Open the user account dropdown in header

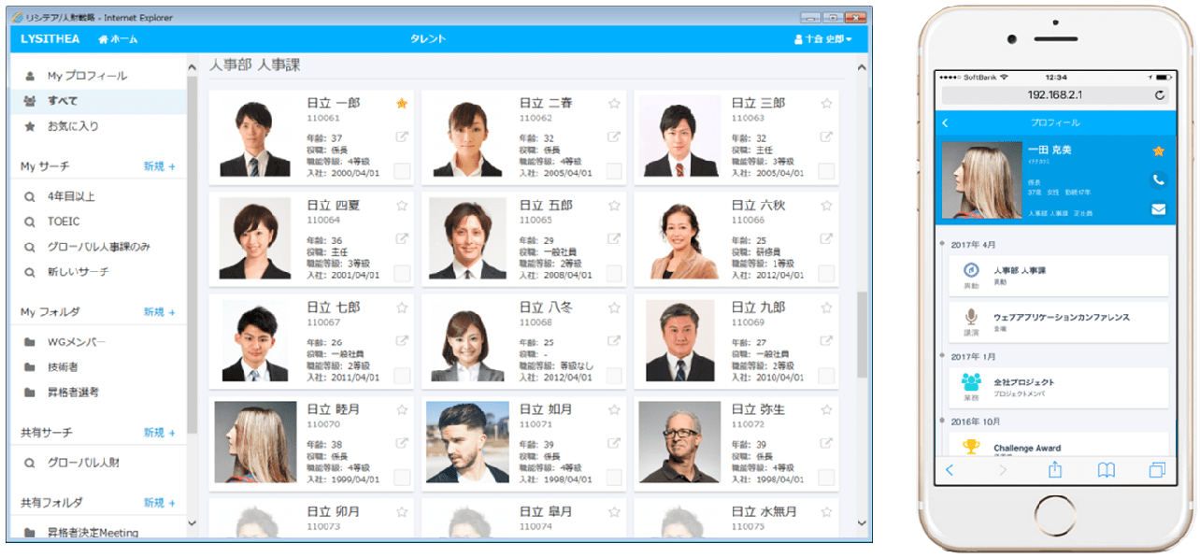822,39
